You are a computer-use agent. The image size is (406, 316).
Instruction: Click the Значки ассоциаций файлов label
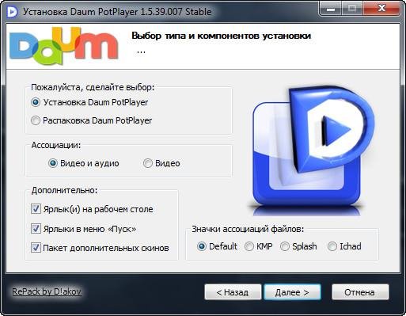(x=248, y=229)
